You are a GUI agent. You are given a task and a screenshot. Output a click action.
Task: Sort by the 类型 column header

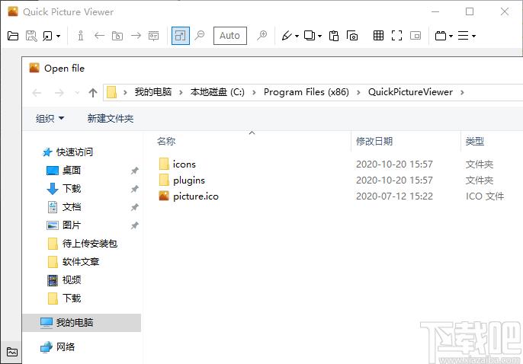pyautogui.click(x=475, y=141)
